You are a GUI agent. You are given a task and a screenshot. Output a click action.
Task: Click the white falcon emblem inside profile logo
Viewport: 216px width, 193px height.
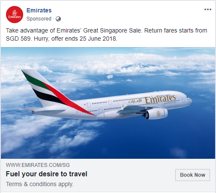15,13
